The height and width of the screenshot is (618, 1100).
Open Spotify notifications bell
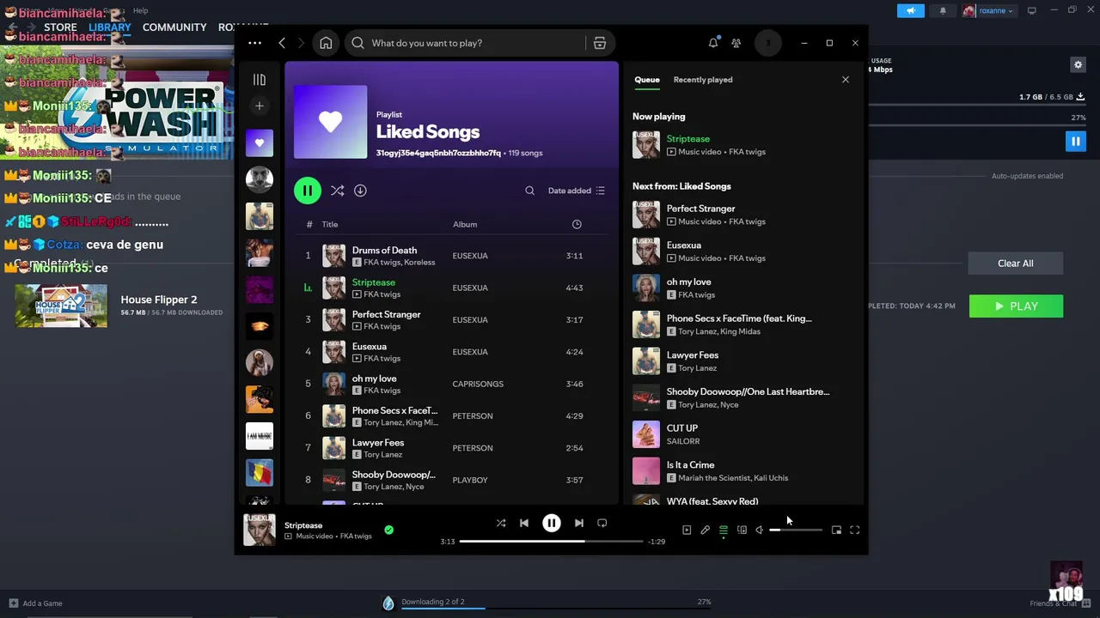[713, 43]
